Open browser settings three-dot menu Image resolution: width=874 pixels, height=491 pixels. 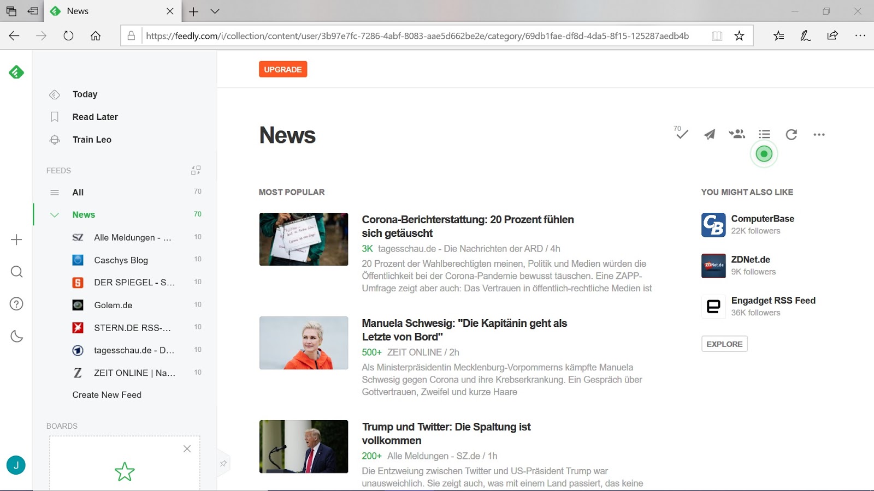(x=860, y=36)
